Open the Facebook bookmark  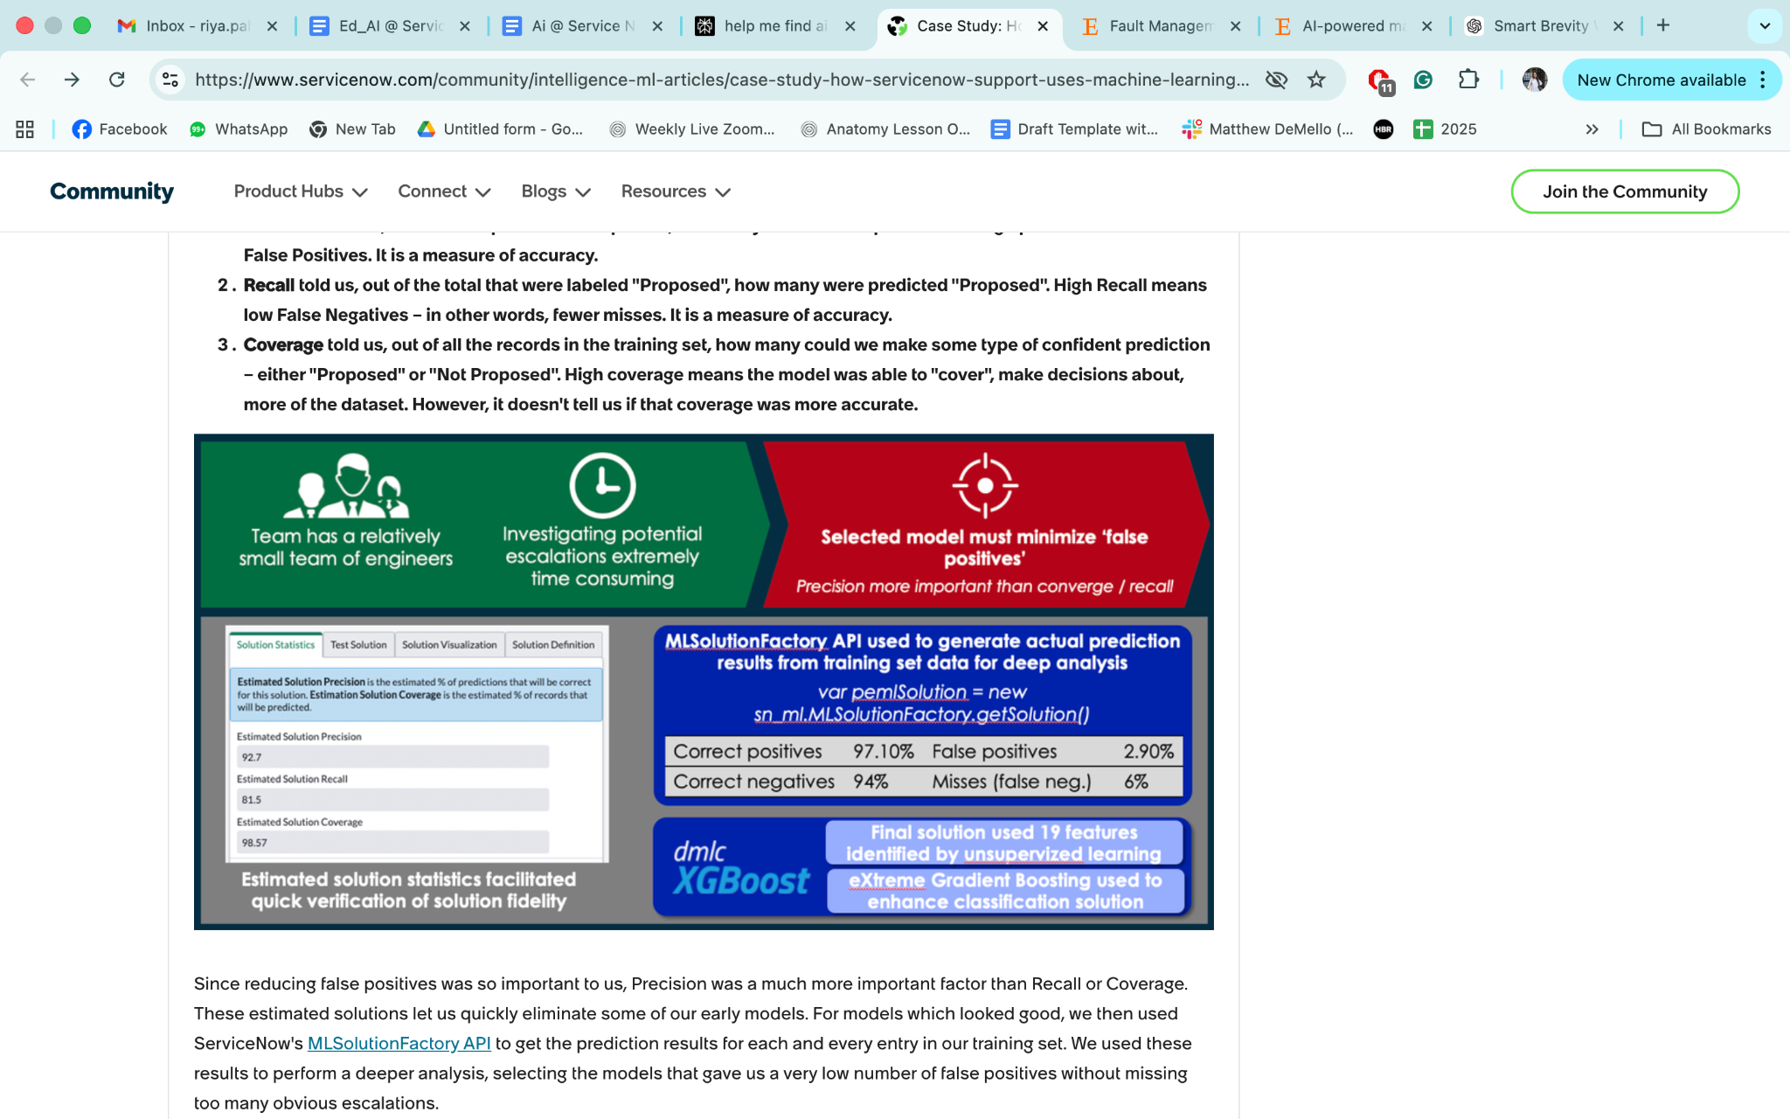120,129
